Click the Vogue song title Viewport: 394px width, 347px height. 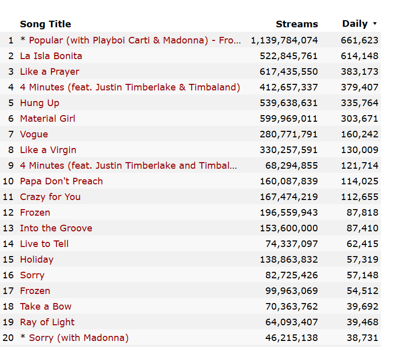point(34,134)
